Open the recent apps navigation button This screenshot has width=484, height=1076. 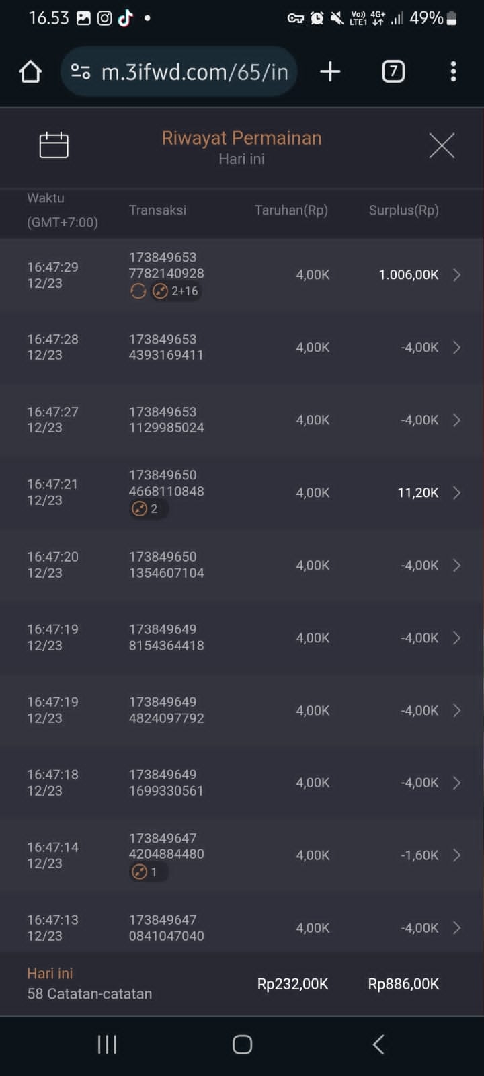tap(108, 1044)
